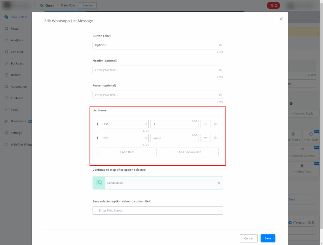Remove Condition #3 step with X icon
This screenshot has width=323, height=245.
219,183
